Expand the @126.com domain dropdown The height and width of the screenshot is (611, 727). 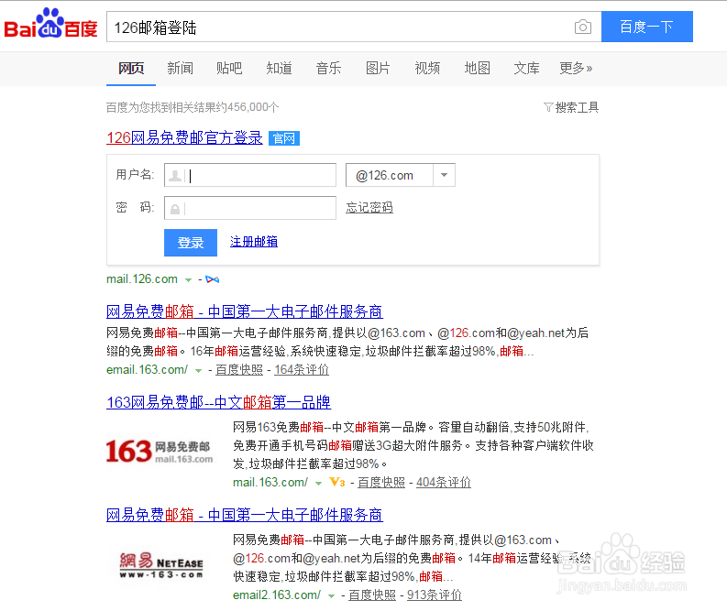(x=444, y=175)
